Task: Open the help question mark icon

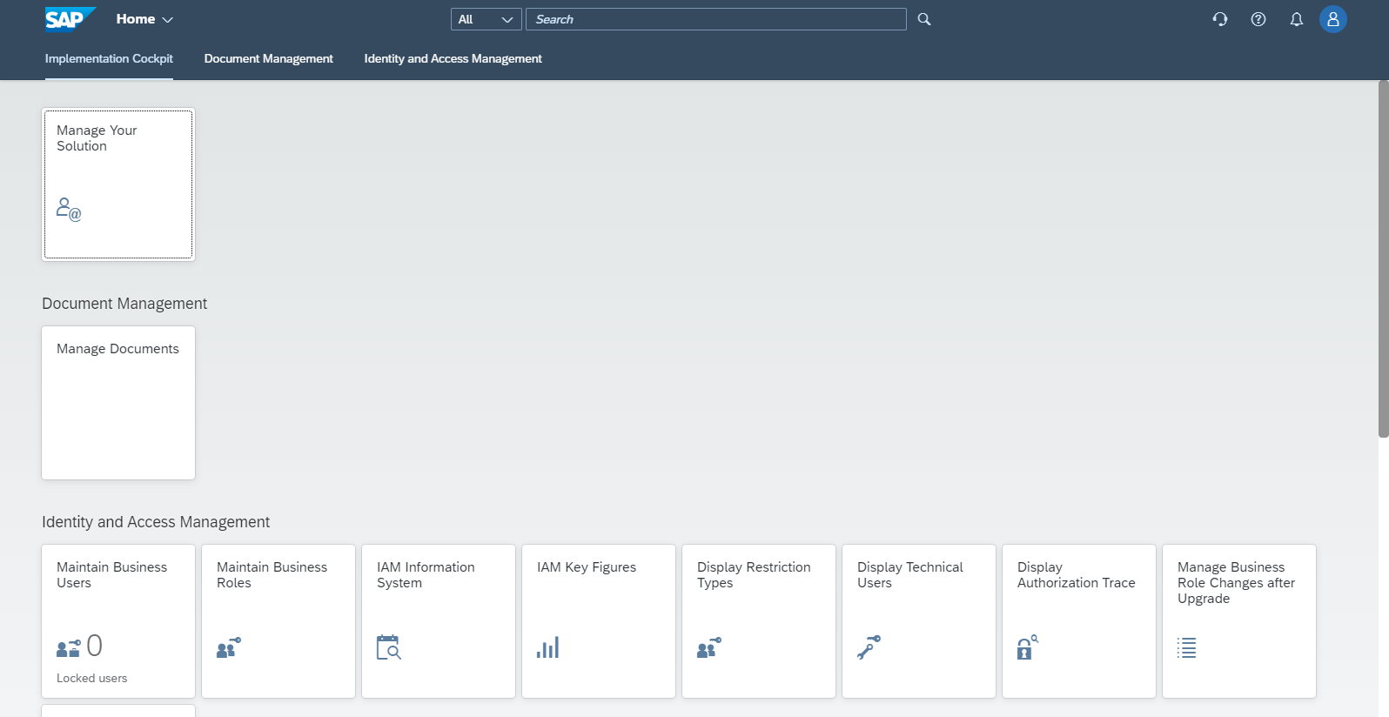Action: click(1258, 19)
